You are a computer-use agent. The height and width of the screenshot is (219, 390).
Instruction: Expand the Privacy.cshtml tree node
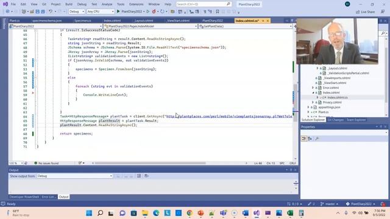click(313, 102)
